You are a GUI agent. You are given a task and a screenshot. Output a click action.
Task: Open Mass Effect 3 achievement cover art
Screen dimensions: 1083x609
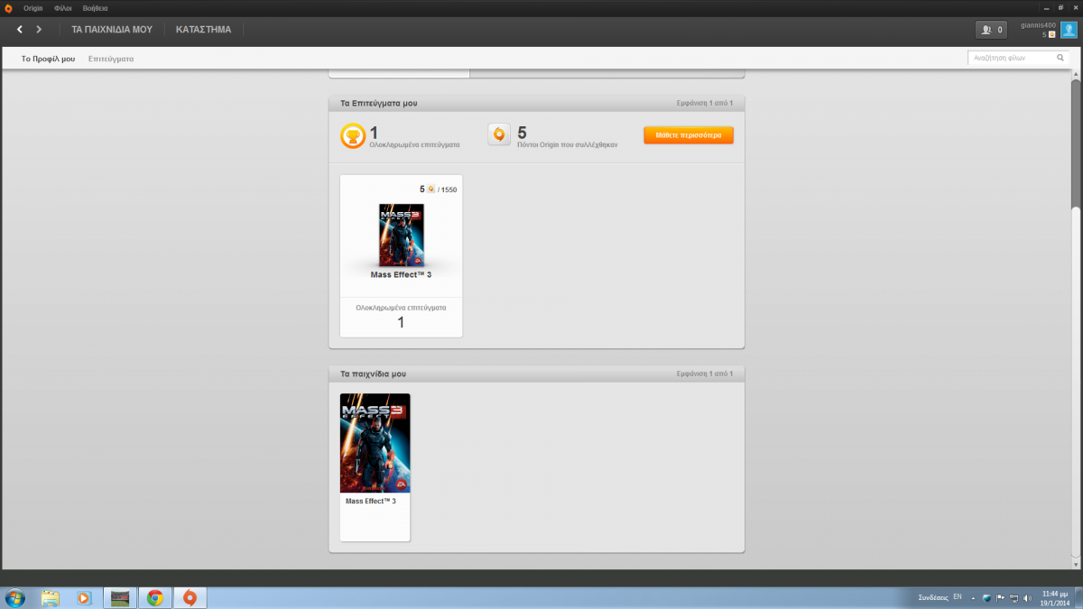pyautogui.click(x=401, y=235)
